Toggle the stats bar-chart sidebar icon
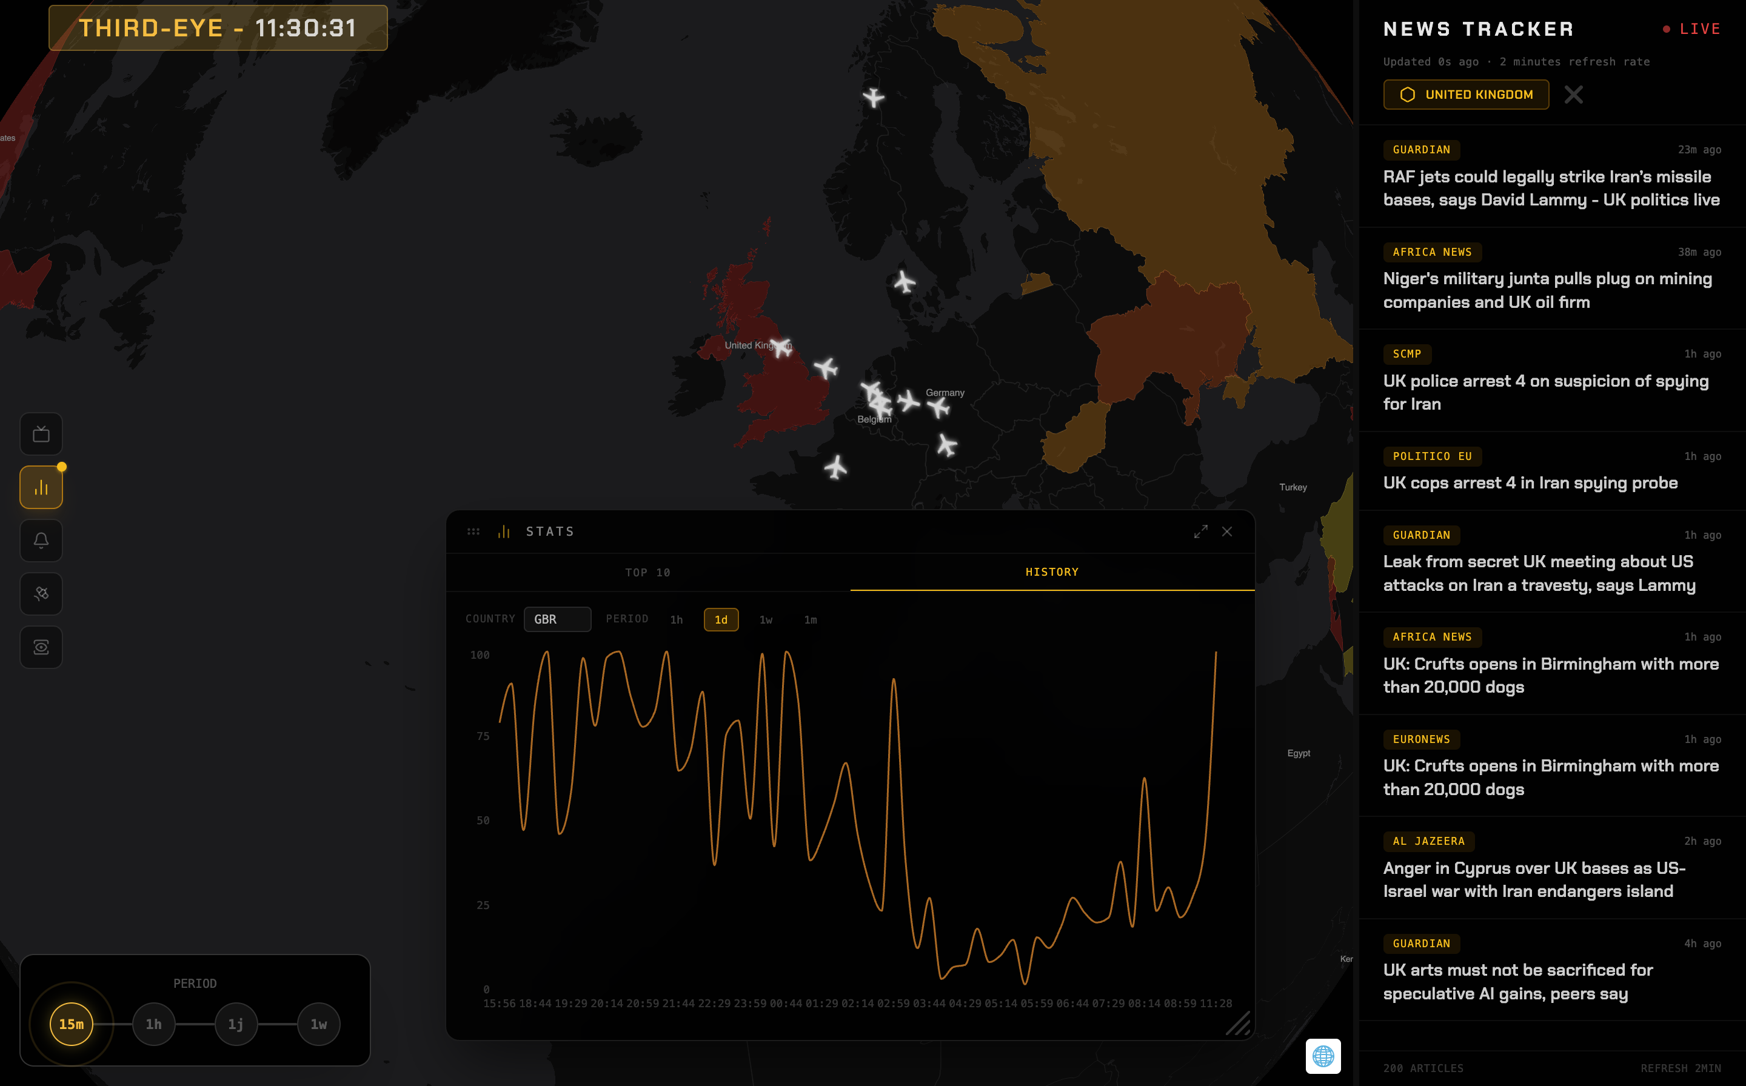Viewport: 1746px width, 1086px height. [41, 488]
